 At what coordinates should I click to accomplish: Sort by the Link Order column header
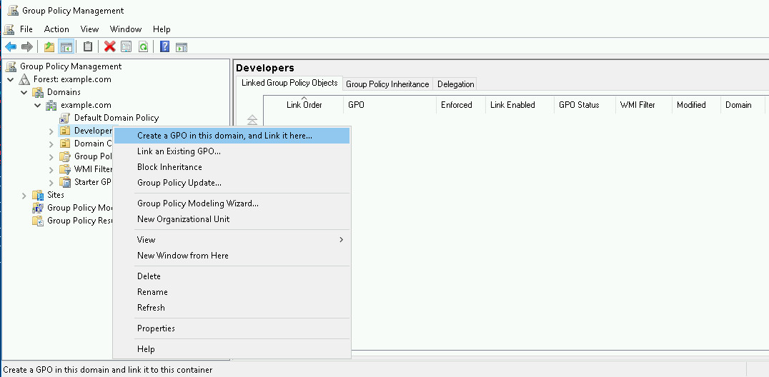tap(304, 104)
